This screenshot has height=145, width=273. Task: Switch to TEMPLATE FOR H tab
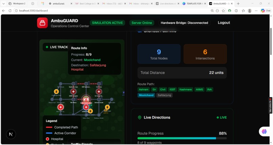(x=193, y=3)
